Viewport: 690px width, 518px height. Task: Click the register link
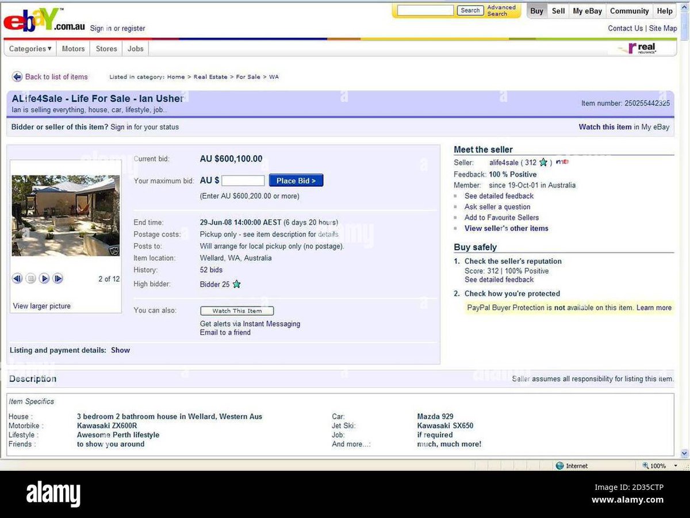coord(133,29)
